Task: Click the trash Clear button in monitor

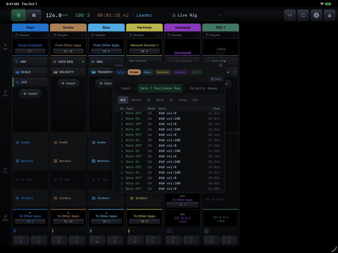Action: tap(216, 79)
